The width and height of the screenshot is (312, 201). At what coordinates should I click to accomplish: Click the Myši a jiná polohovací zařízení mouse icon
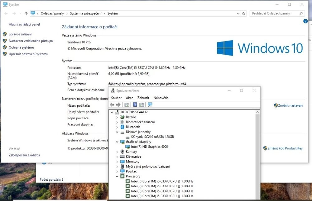122,166
